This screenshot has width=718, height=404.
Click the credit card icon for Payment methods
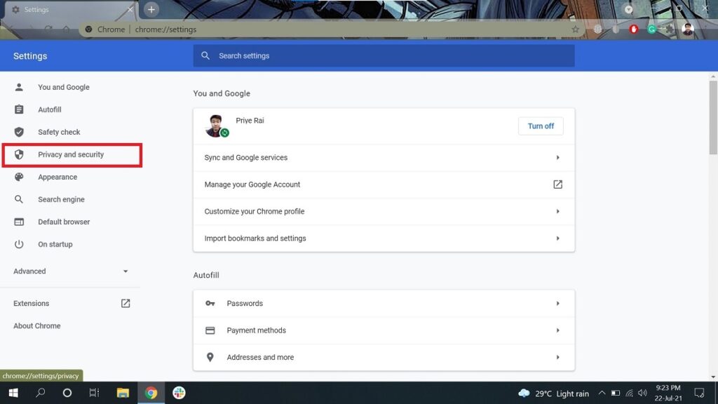(210, 330)
